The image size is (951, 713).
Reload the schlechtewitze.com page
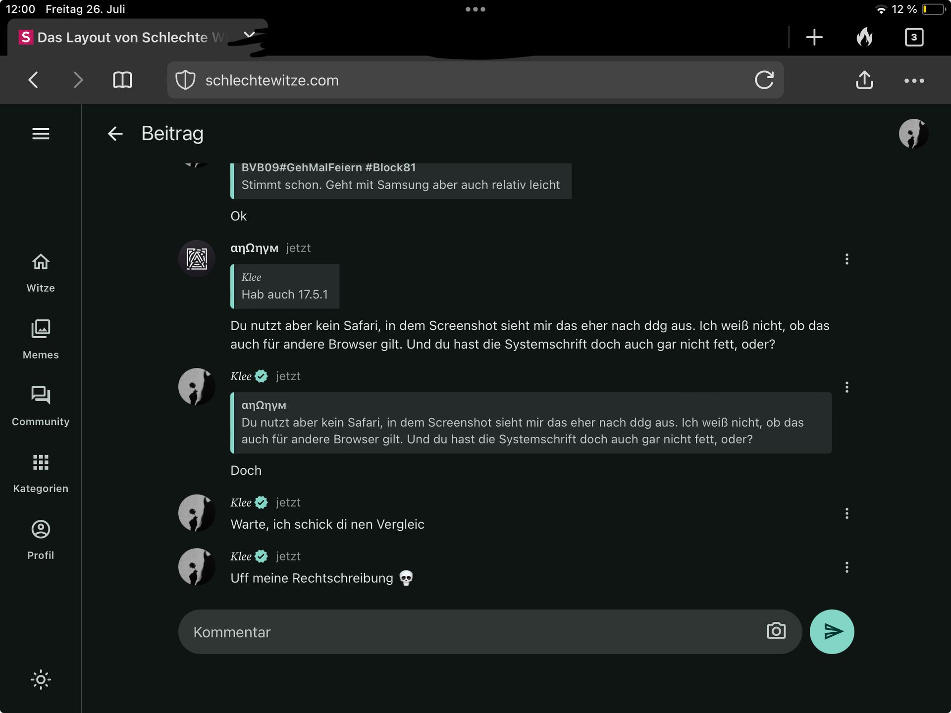click(x=764, y=80)
